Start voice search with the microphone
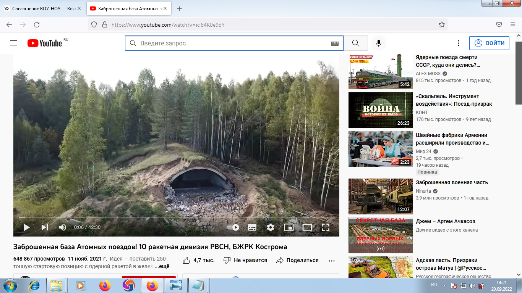The width and height of the screenshot is (522, 293). 378,43
